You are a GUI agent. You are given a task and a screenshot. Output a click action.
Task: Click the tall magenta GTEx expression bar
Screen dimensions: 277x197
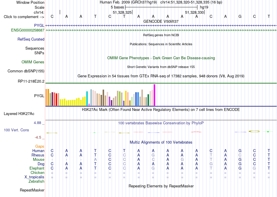tap(155, 95)
